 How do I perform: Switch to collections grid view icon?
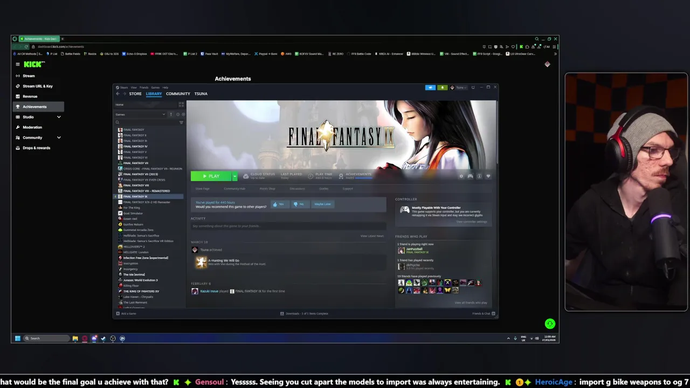coord(181,105)
